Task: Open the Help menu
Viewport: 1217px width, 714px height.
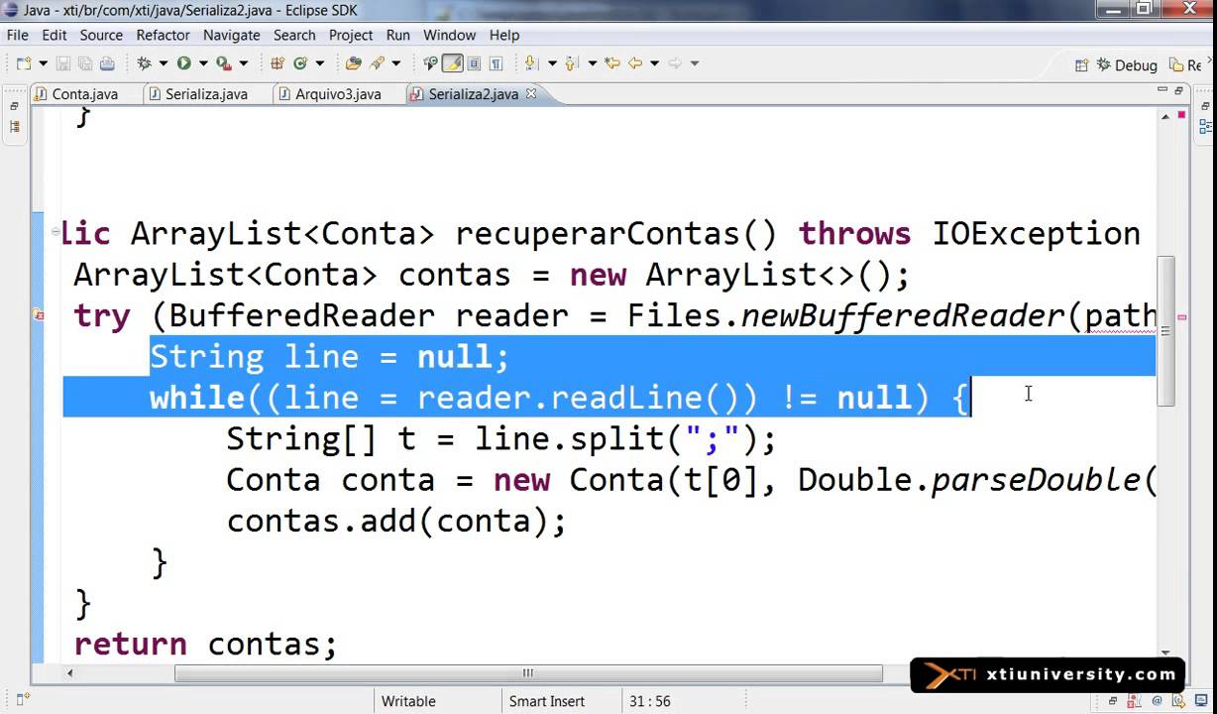Action: (x=504, y=35)
